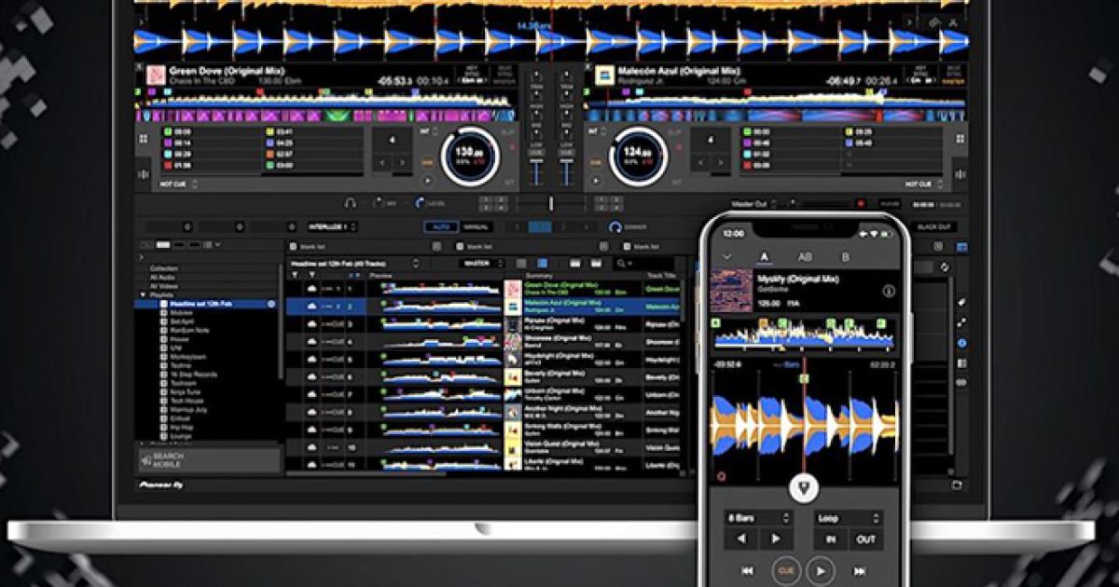Open the Loop dropdown on the phone

tap(847, 517)
